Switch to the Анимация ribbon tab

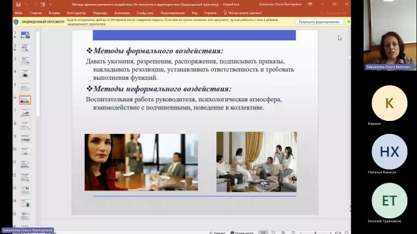point(122,13)
